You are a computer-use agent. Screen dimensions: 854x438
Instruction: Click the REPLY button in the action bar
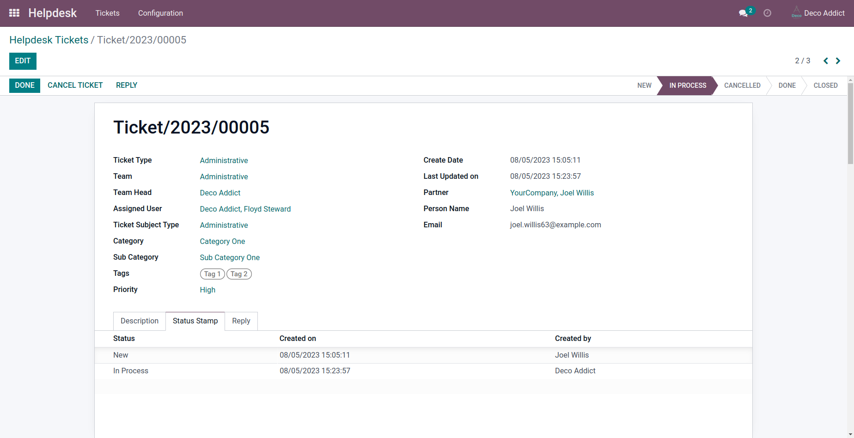127,85
